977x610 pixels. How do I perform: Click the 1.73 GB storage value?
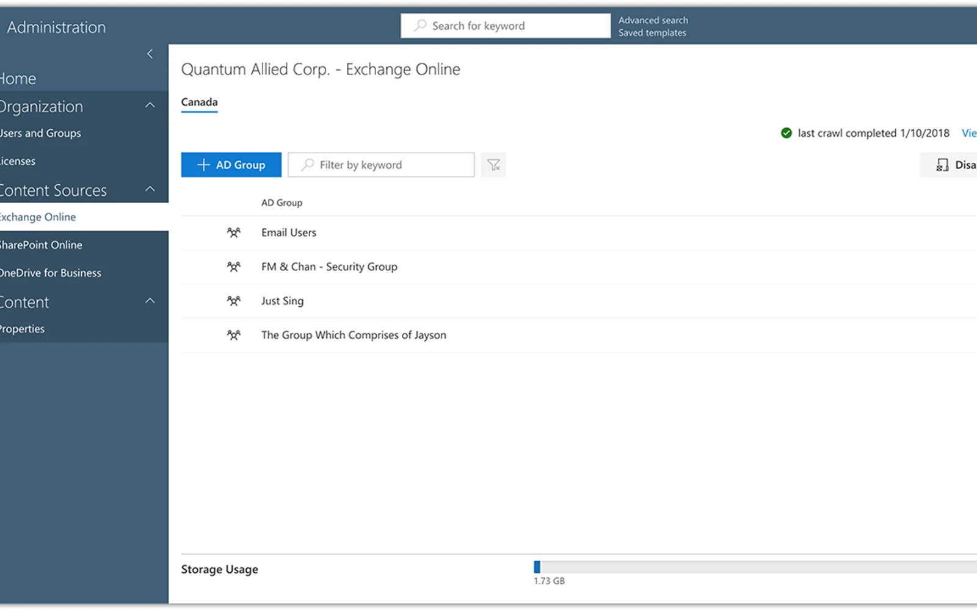(549, 581)
